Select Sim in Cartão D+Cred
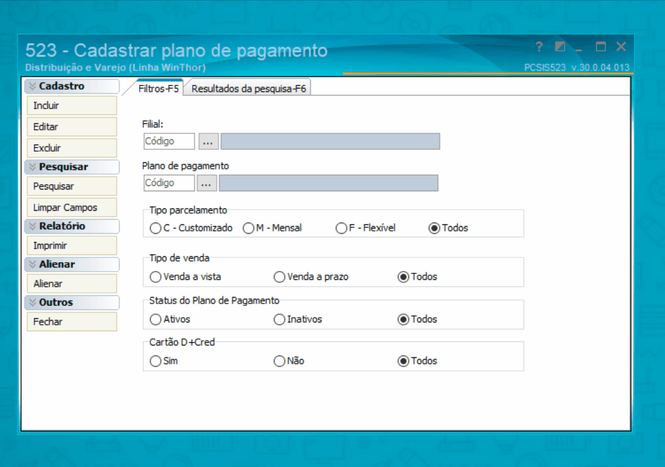This screenshot has width=665, height=467. (156, 361)
